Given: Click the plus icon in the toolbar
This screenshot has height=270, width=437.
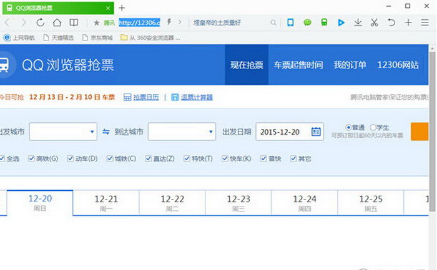Looking at the screenshot, I should pyautogui.click(x=408, y=22).
